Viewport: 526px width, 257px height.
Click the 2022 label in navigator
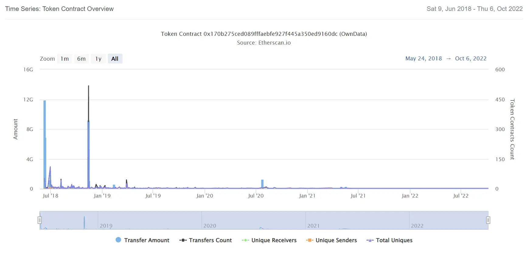417,226
